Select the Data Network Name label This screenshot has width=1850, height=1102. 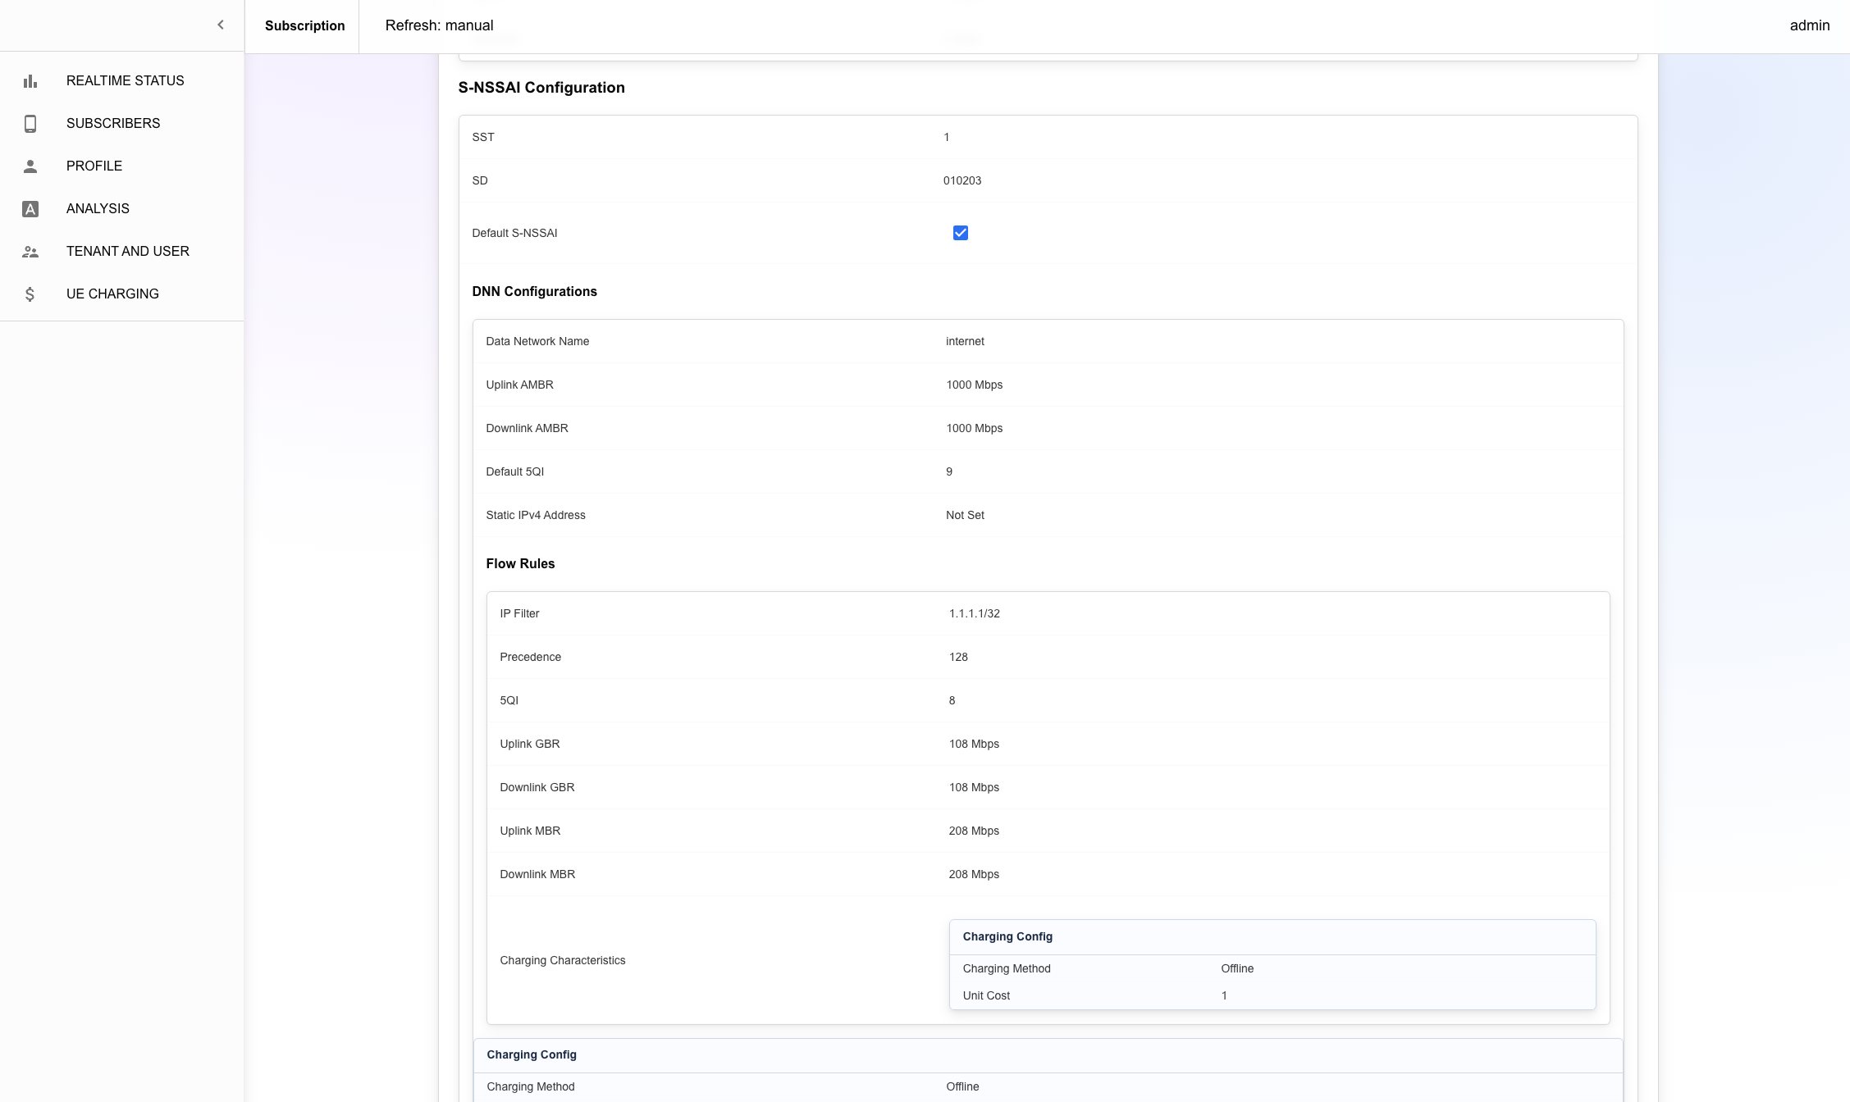click(537, 341)
